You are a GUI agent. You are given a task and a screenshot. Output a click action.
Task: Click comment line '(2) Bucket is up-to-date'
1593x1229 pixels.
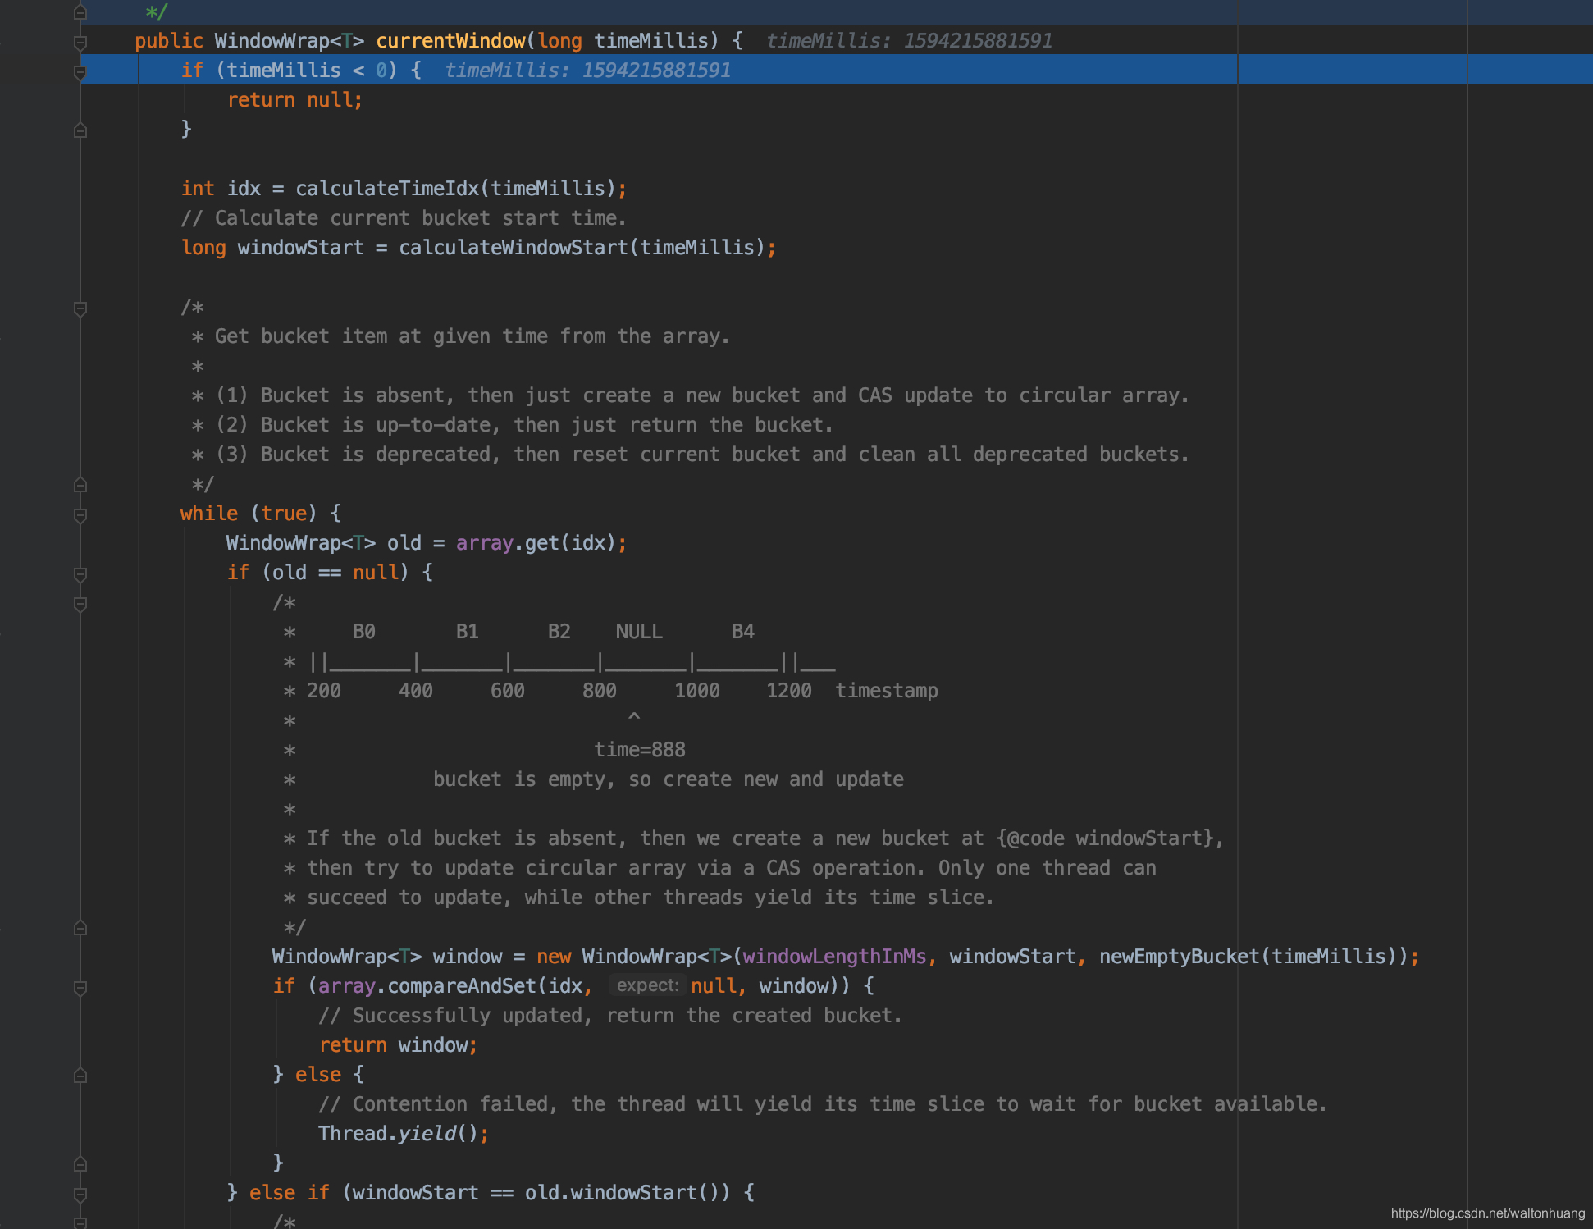[x=513, y=425]
